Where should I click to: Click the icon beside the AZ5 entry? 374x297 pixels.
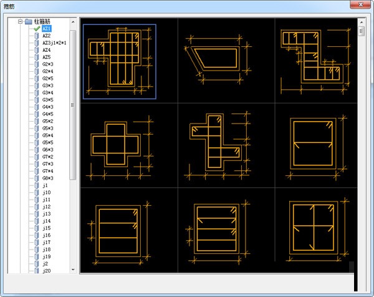click(x=37, y=57)
